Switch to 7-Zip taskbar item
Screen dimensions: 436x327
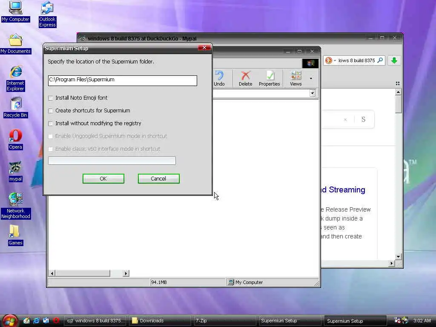coord(224,321)
